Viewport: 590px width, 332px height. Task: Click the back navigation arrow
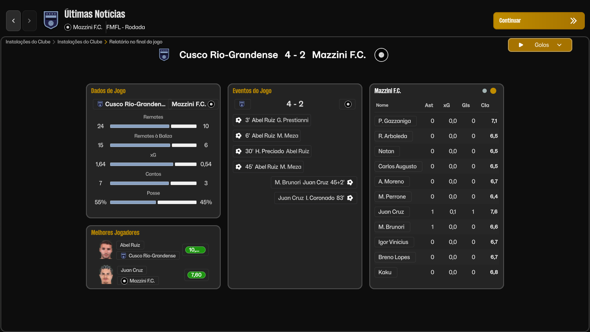(13, 21)
